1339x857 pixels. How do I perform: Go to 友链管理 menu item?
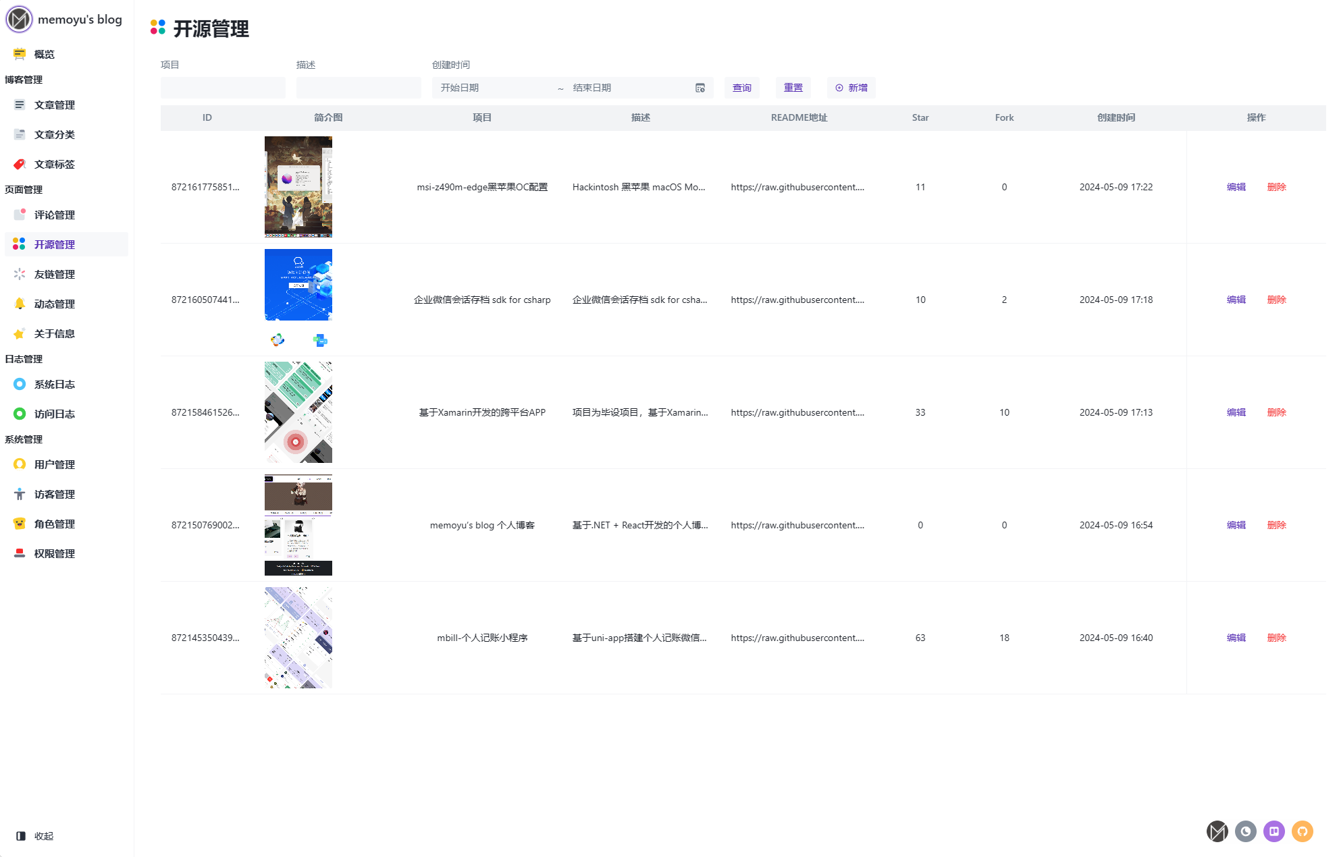coord(54,275)
